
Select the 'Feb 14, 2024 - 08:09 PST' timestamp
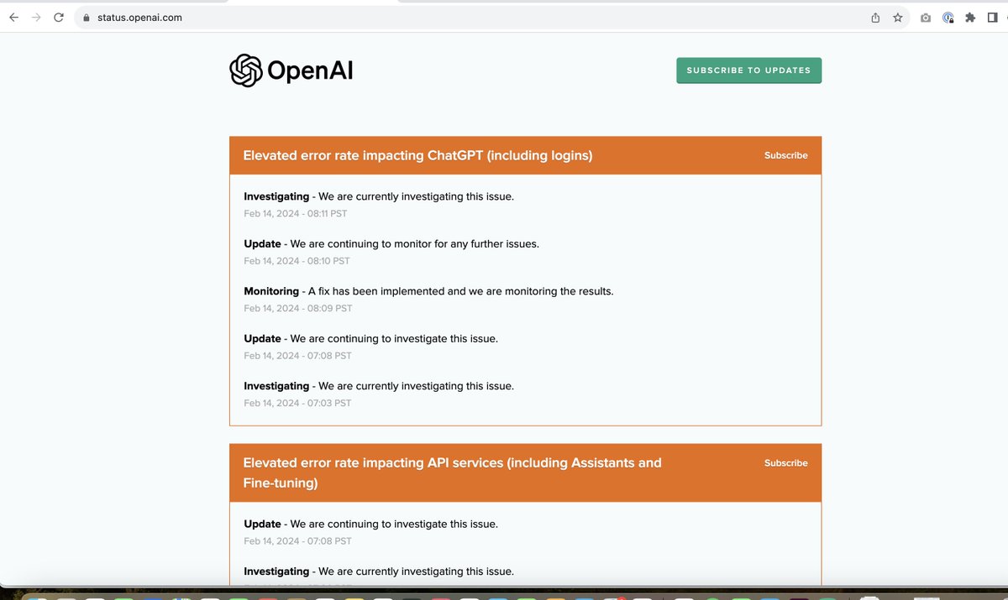click(x=298, y=308)
